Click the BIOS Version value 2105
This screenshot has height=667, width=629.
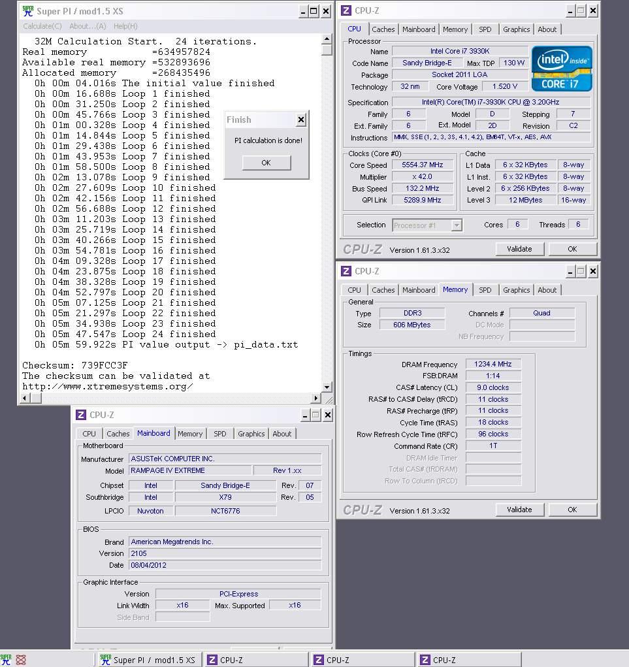[x=225, y=553]
